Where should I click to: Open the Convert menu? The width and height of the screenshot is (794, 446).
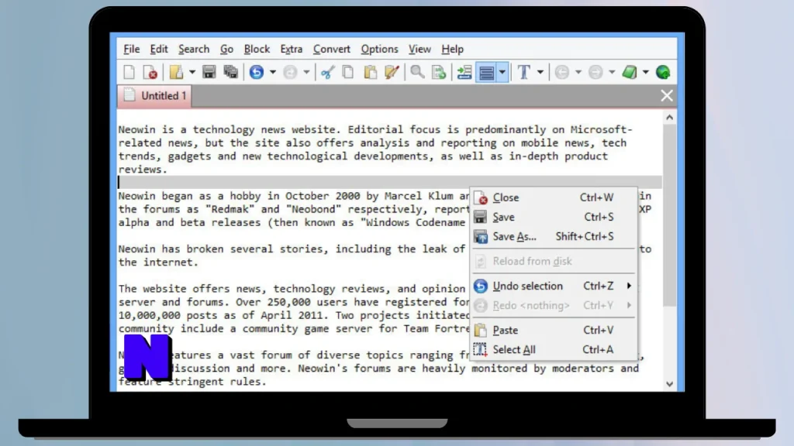point(332,49)
